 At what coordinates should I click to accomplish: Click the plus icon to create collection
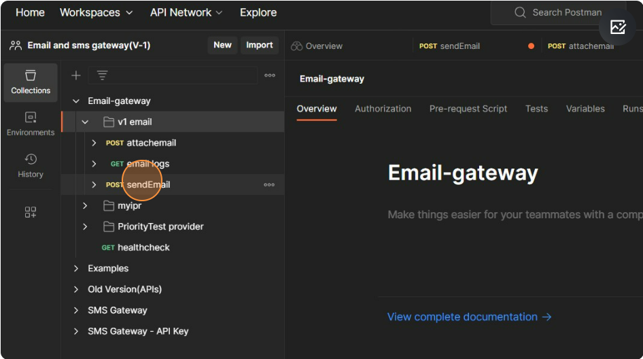76,75
